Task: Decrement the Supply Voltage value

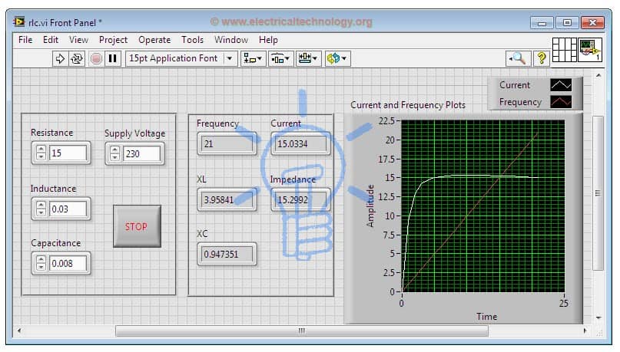Action: 114,157
